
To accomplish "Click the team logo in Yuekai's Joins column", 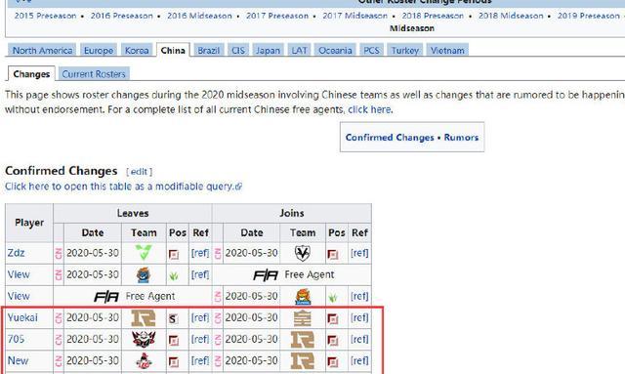I will (302, 317).
